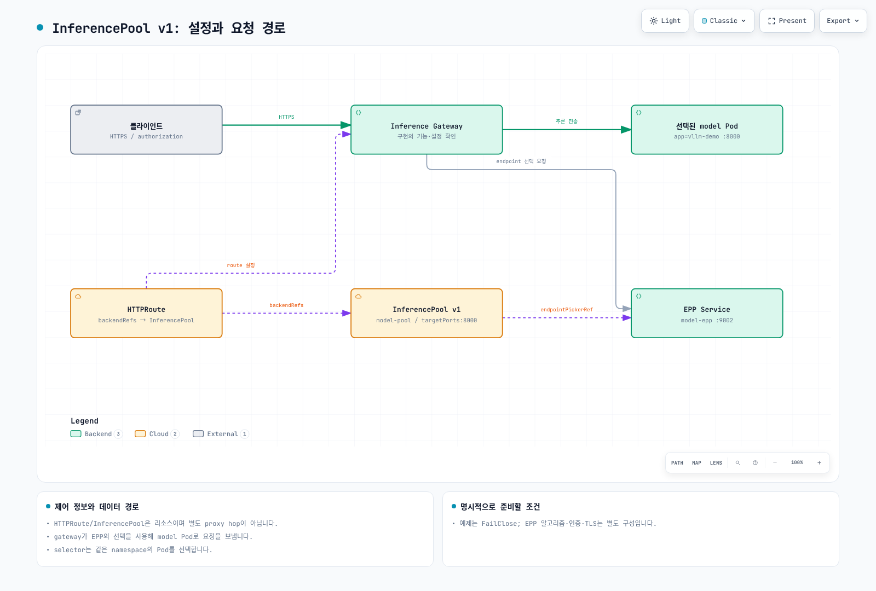The width and height of the screenshot is (876, 591).
Task: Toggle the Backend legend filter
Action: [x=96, y=434]
